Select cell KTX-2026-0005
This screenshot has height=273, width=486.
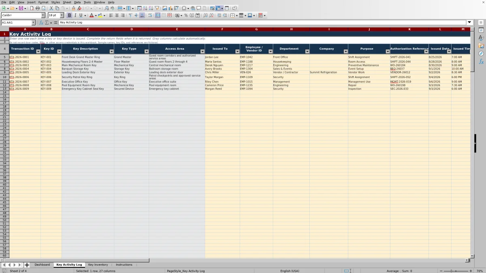click(25, 72)
